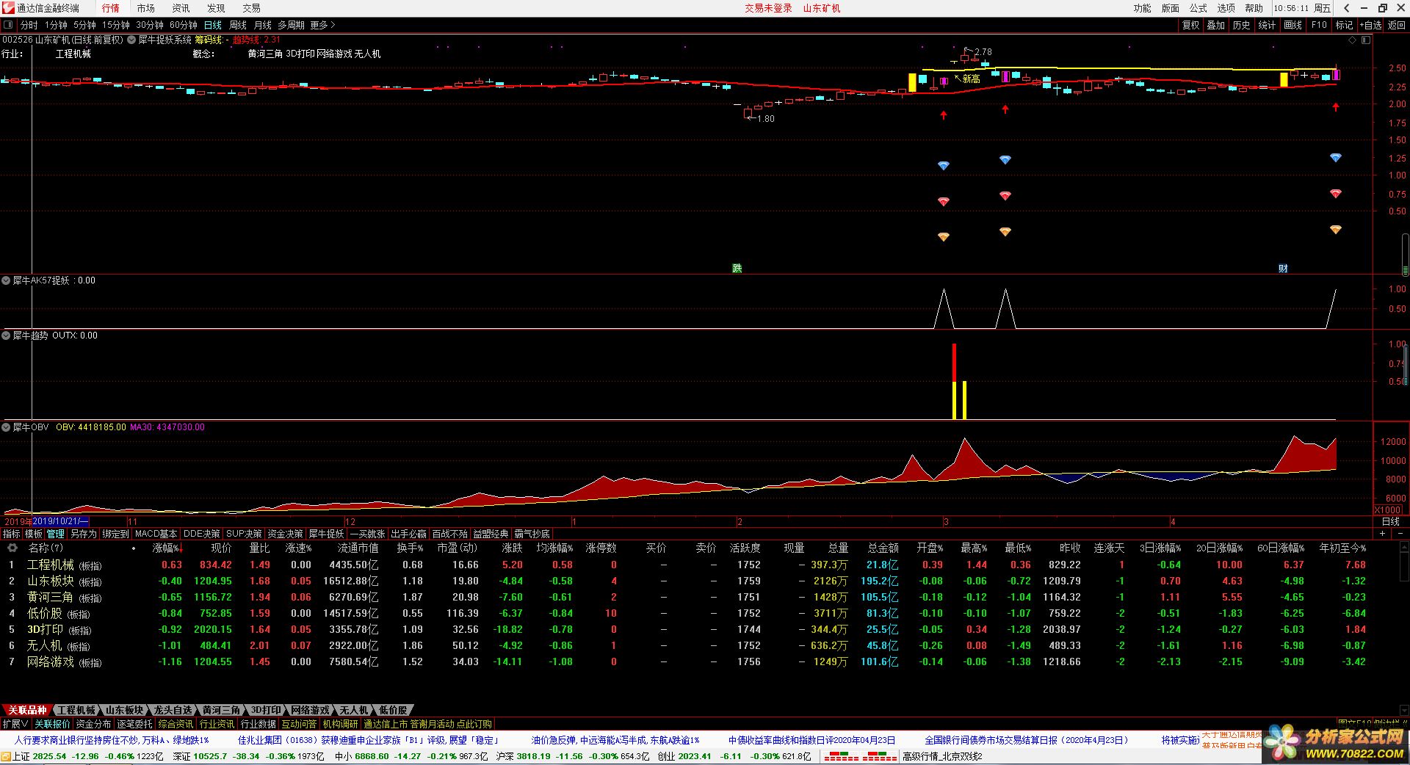The height and width of the screenshot is (765, 1410).
Task: Expand the 犀牛OBV panel dropdown arrow
Action: click(6, 427)
